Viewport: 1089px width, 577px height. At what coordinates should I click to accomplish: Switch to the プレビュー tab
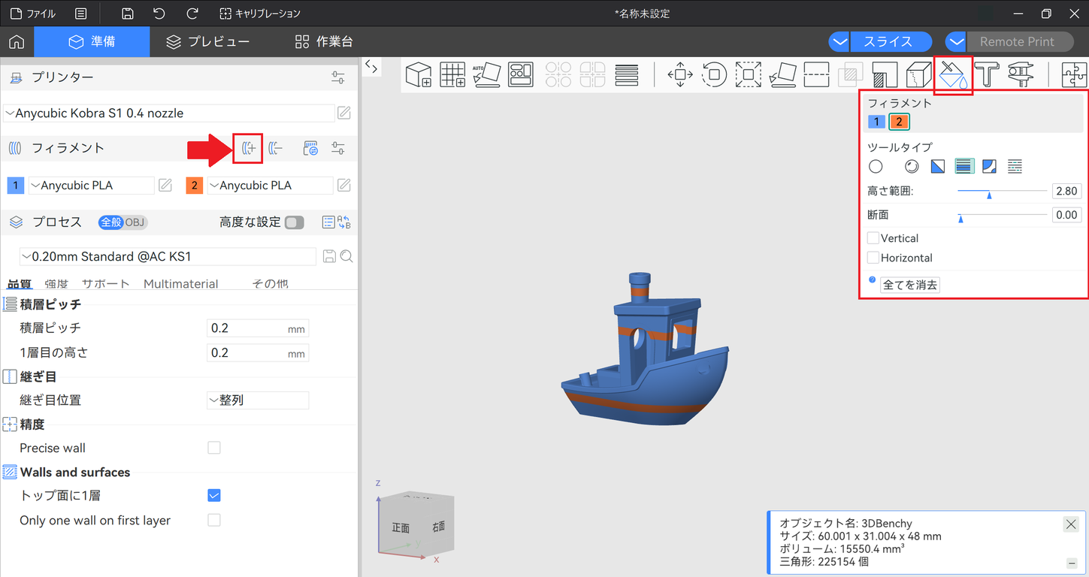pos(207,41)
